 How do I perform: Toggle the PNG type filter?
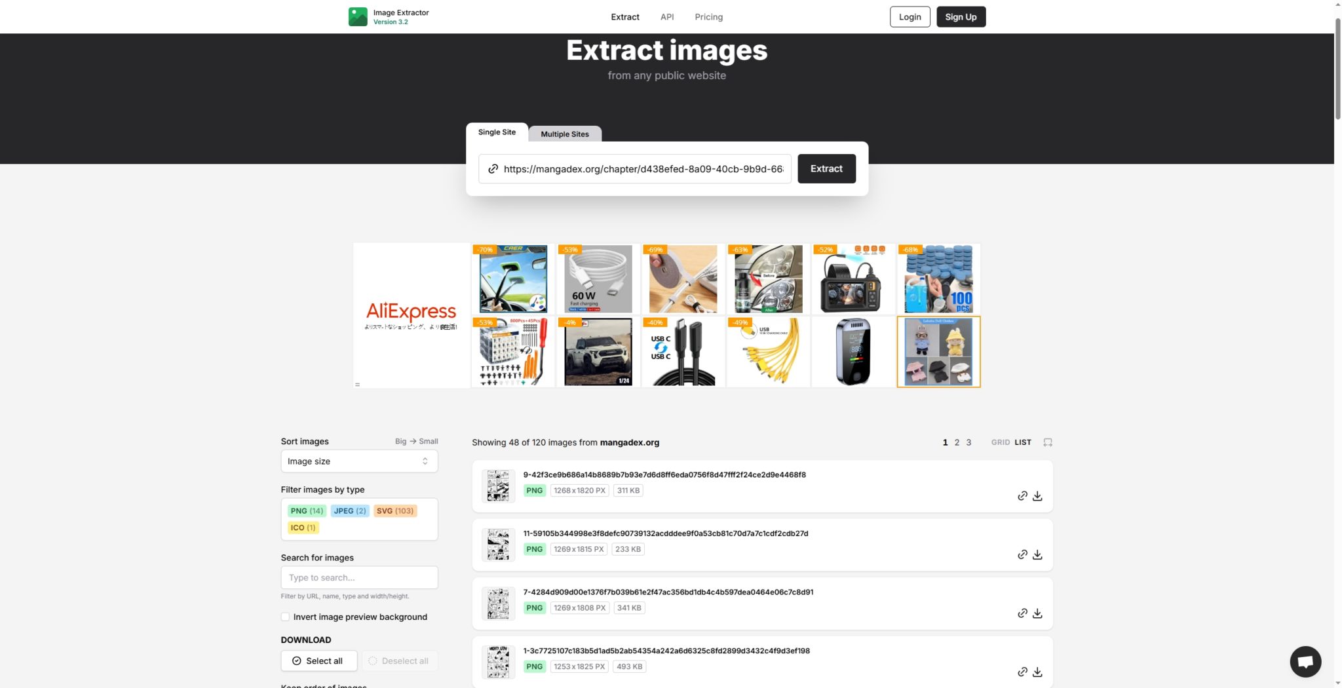tap(306, 511)
